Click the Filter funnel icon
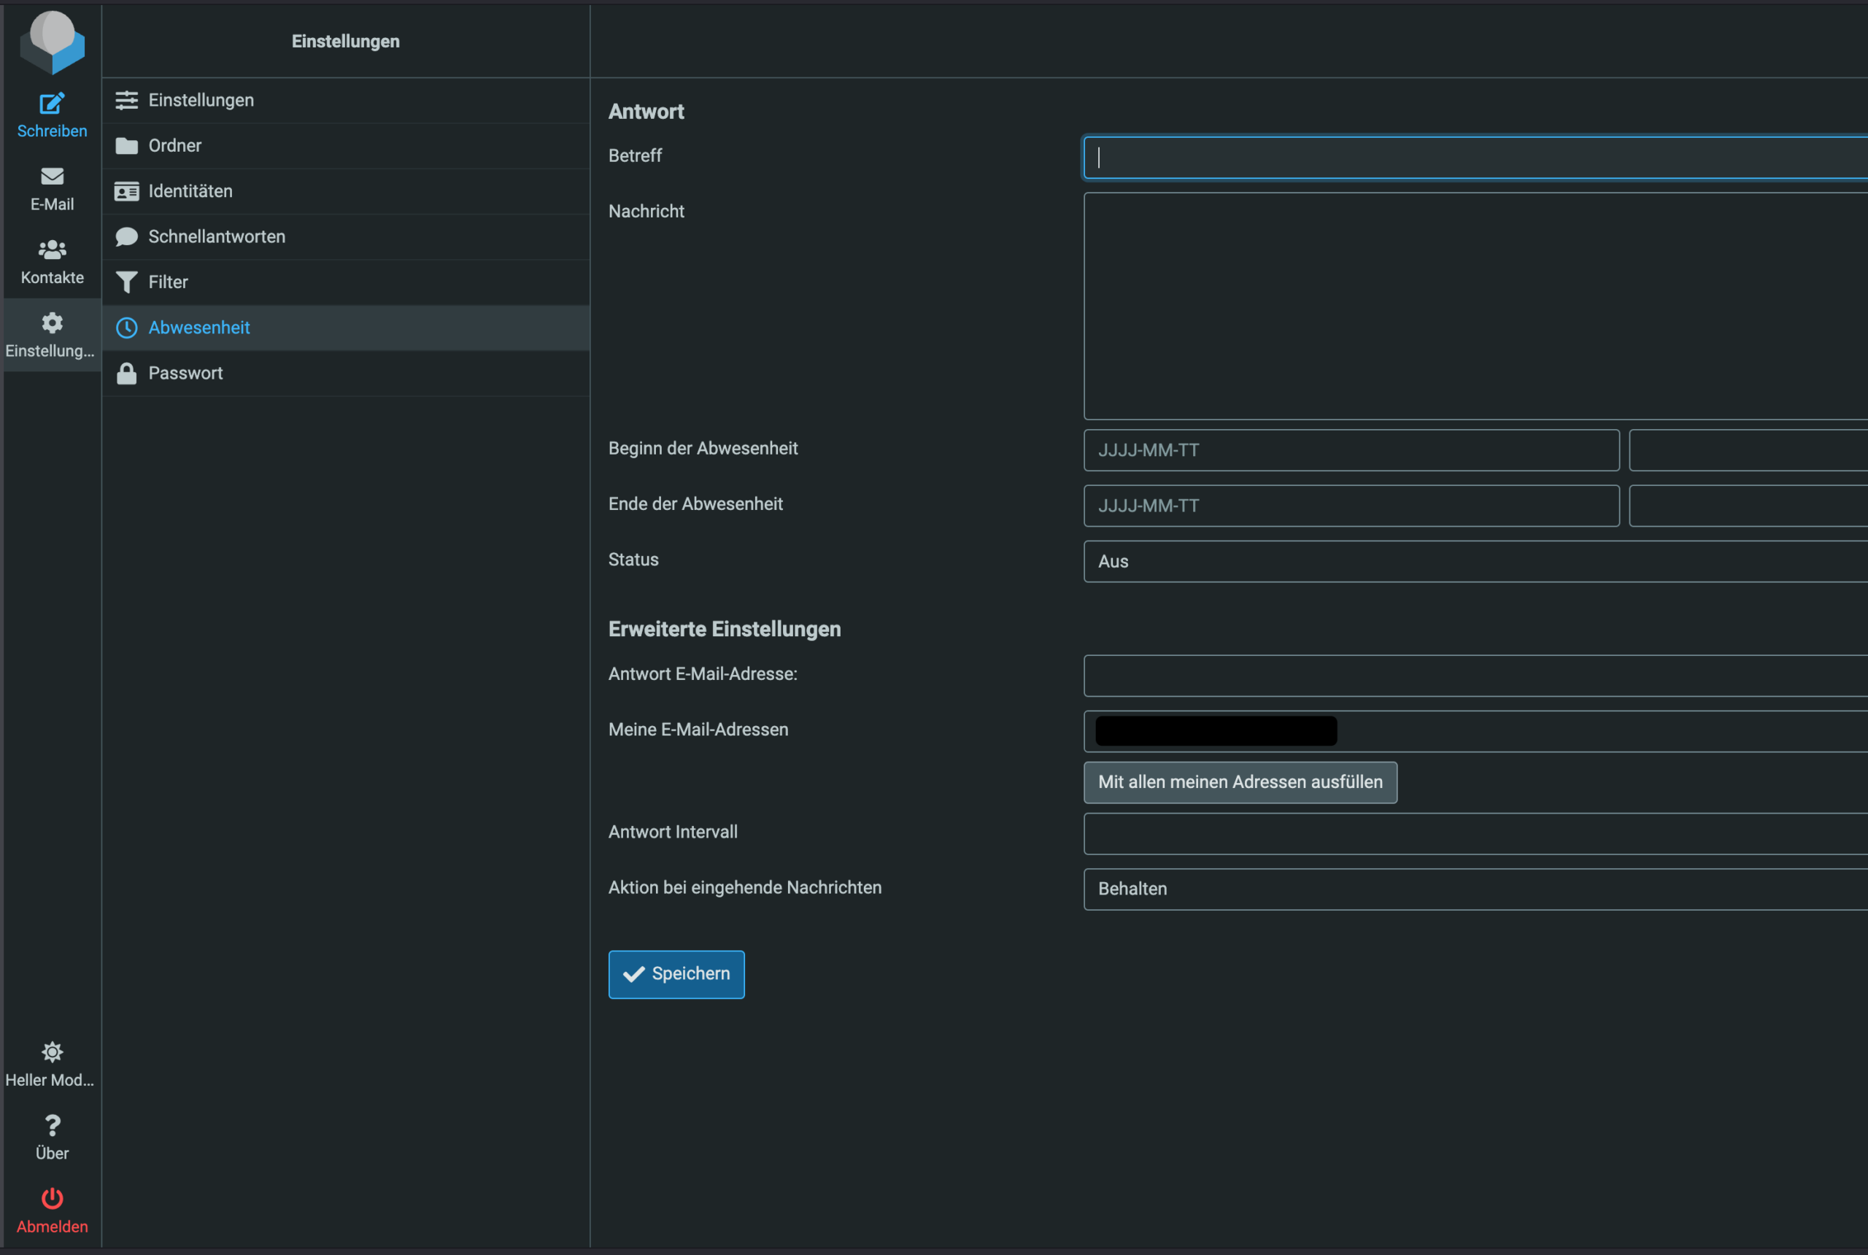This screenshot has width=1868, height=1255. [x=126, y=282]
